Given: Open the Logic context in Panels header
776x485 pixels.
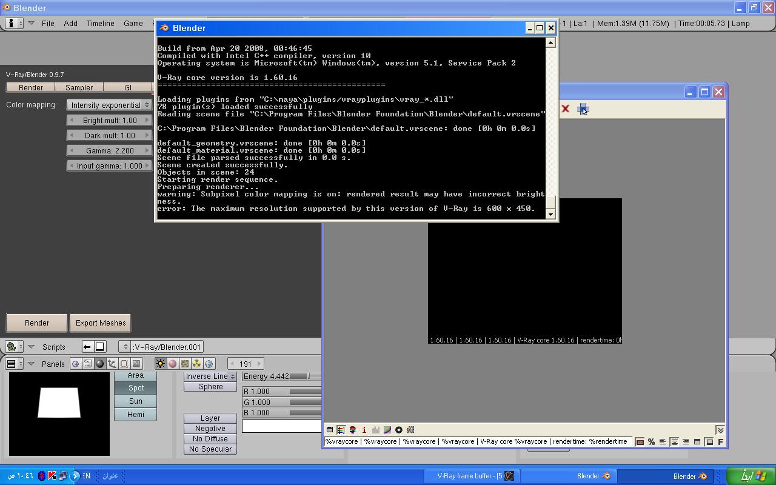Looking at the screenshot, I should [x=75, y=364].
